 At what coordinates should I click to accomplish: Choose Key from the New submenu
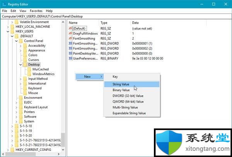(x=132, y=77)
